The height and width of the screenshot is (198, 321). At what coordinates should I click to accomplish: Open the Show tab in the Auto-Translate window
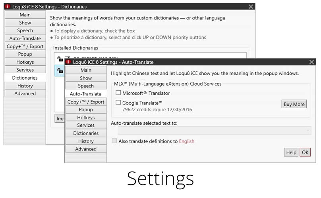pyautogui.click(x=86, y=78)
